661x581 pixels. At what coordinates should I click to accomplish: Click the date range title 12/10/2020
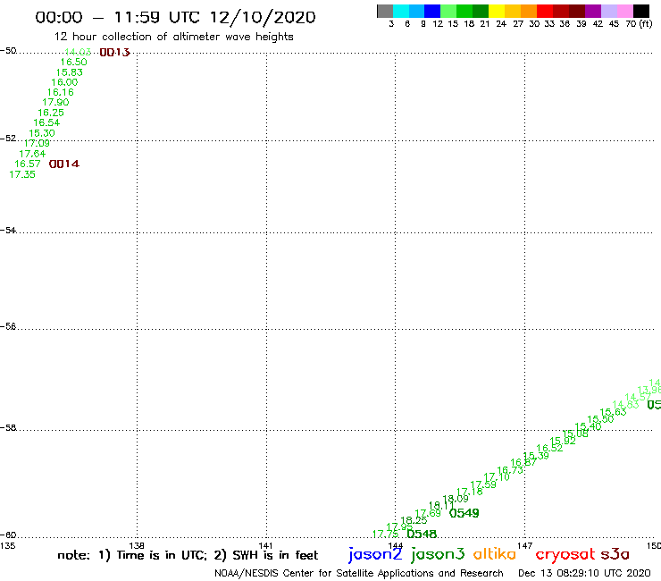click(x=263, y=17)
